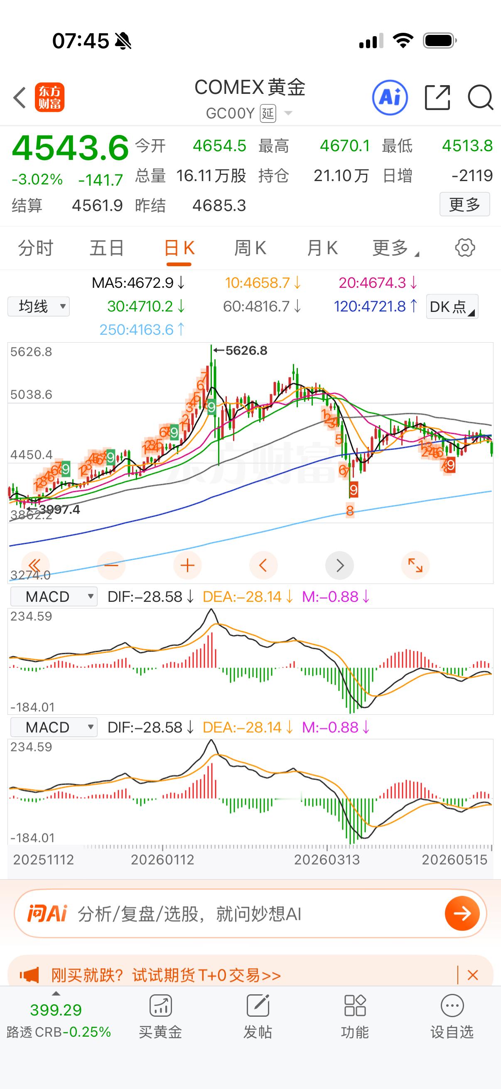Tap 更多 button for more quote data
501x1089 pixels.
tap(464, 204)
